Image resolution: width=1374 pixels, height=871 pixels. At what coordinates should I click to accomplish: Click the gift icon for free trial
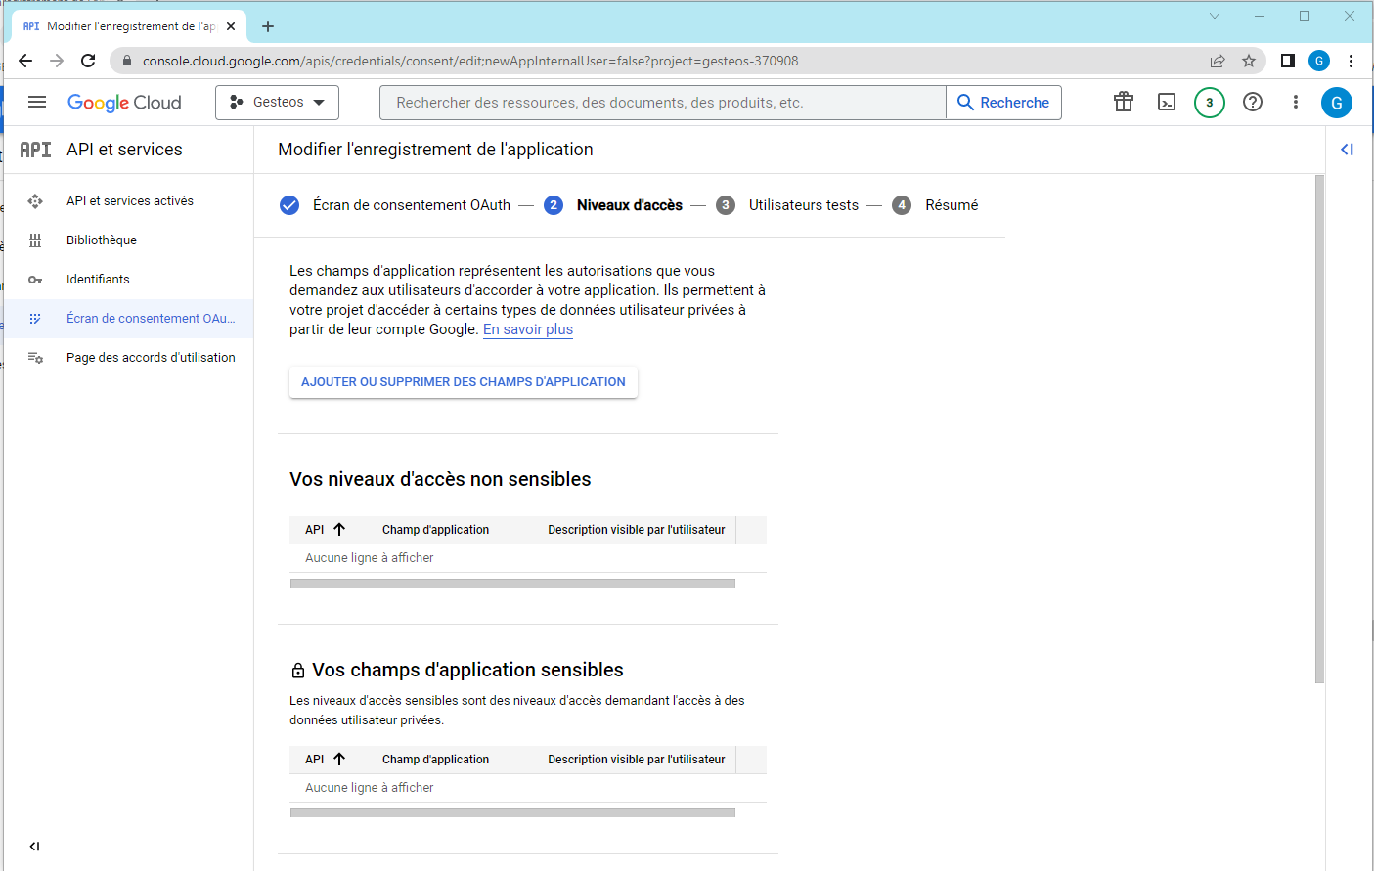pyautogui.click(x=1124, y=102)
